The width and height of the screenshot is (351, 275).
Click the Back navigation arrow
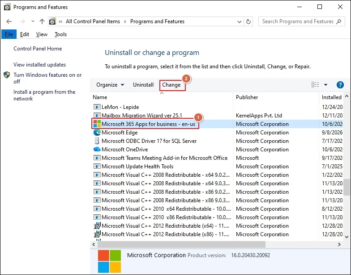[x=9, y=21]
